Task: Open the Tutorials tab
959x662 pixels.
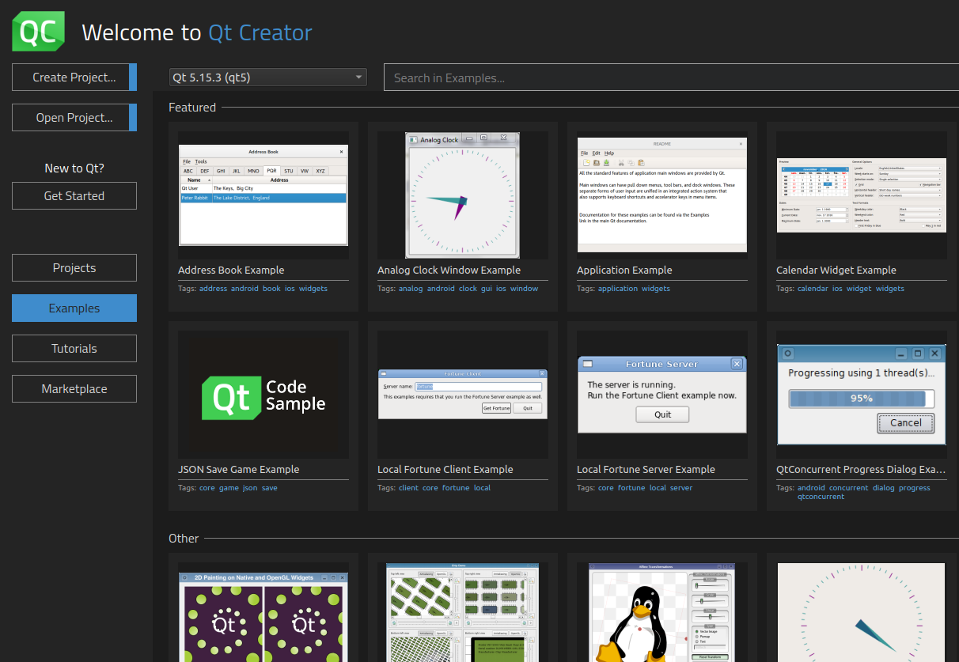Action: tap(74, 349)
